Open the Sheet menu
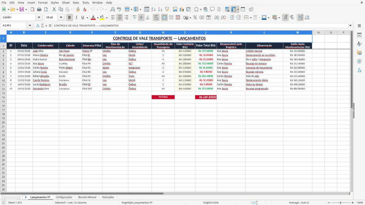The image size is (365, 205). coord(66,2)
